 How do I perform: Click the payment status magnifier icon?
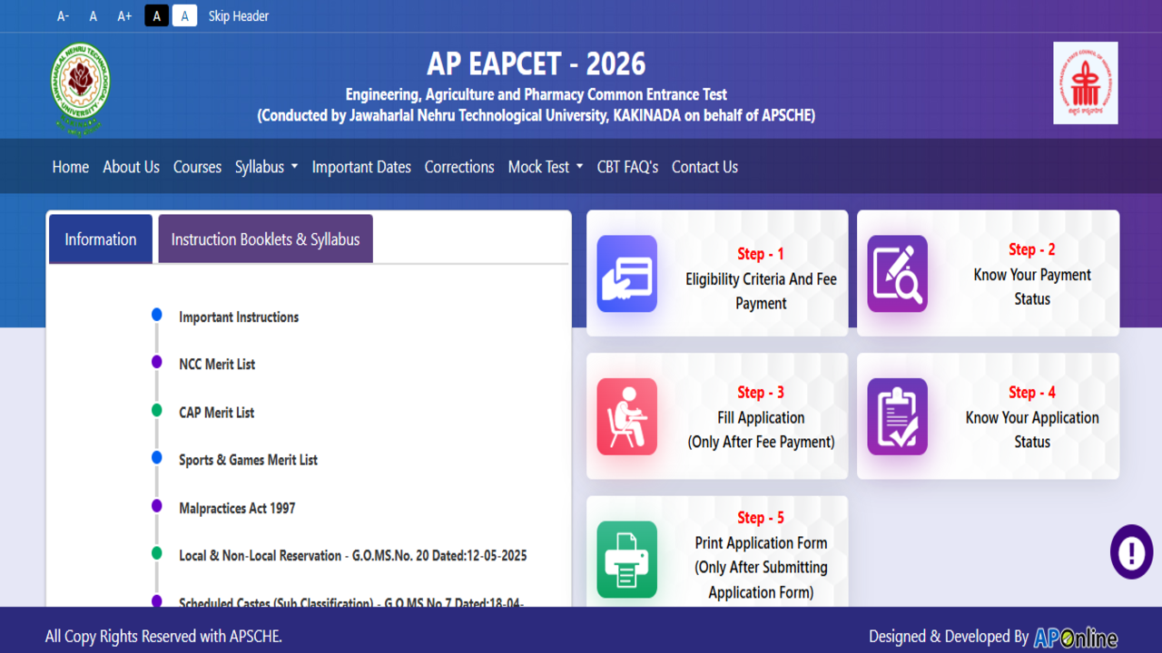point(897,274)
